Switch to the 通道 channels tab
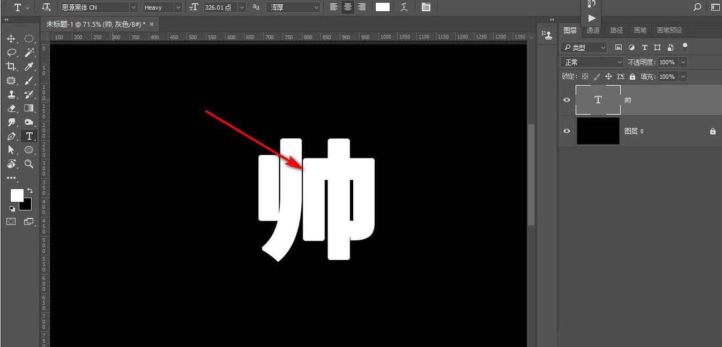 click(x=593, y=30)
